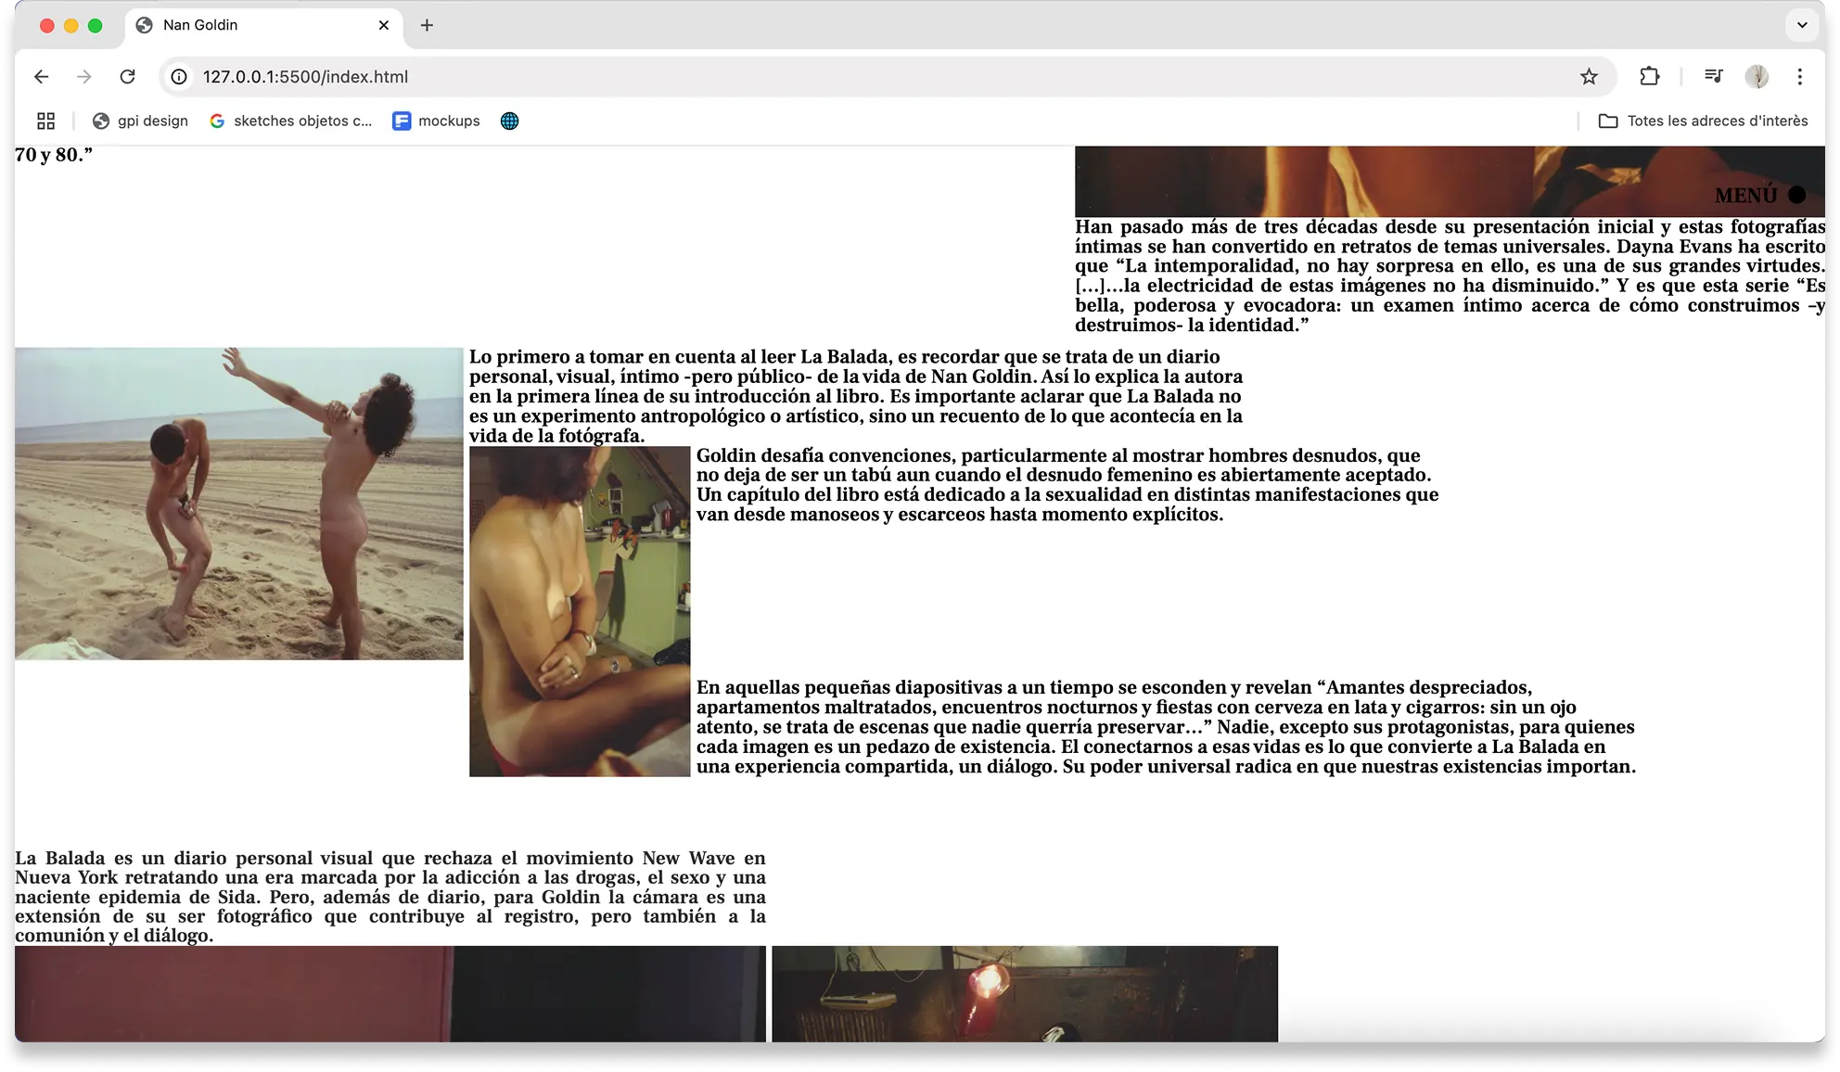This screenshot has height=1072, width=1840.
Task: Open the profile avatar
Action: 1757,77
